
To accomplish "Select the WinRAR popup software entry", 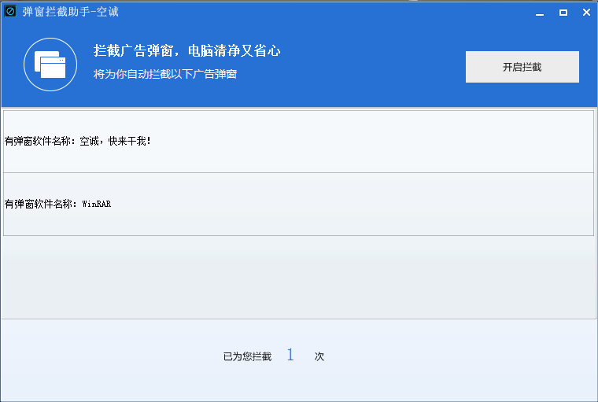I will [297, 204].
